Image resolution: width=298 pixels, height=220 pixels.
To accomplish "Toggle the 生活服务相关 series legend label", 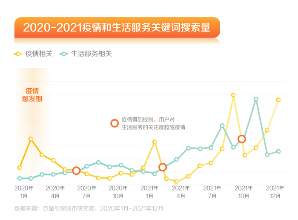I will (92, 54).
